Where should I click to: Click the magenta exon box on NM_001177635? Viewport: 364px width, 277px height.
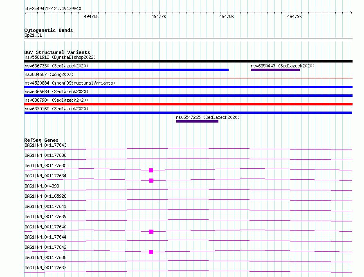pos(151,170)
